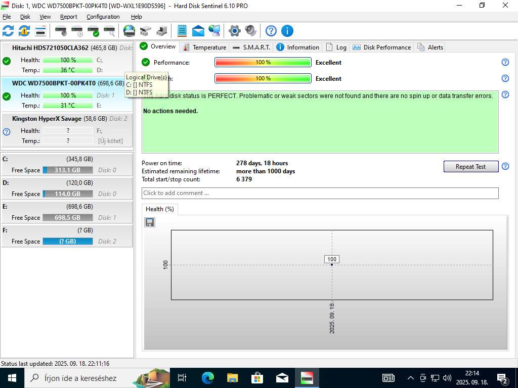
Task: Click the help icon beside Health bar
Action: point(505,78)
